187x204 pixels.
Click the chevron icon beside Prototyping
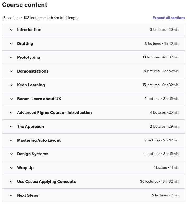click(x=11, y=57)
